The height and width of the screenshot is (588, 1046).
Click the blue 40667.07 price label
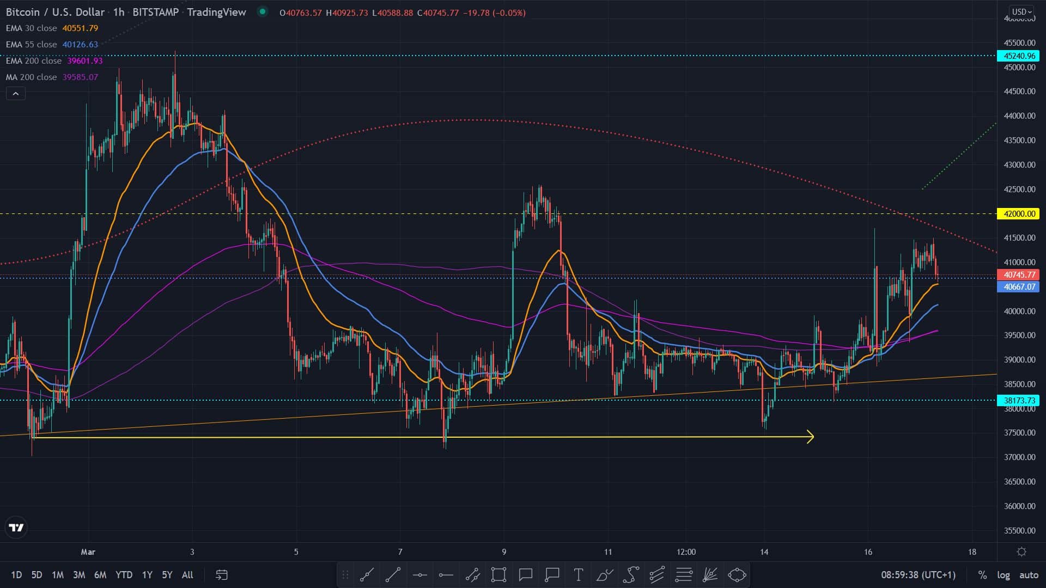(x=1018, y=286)
